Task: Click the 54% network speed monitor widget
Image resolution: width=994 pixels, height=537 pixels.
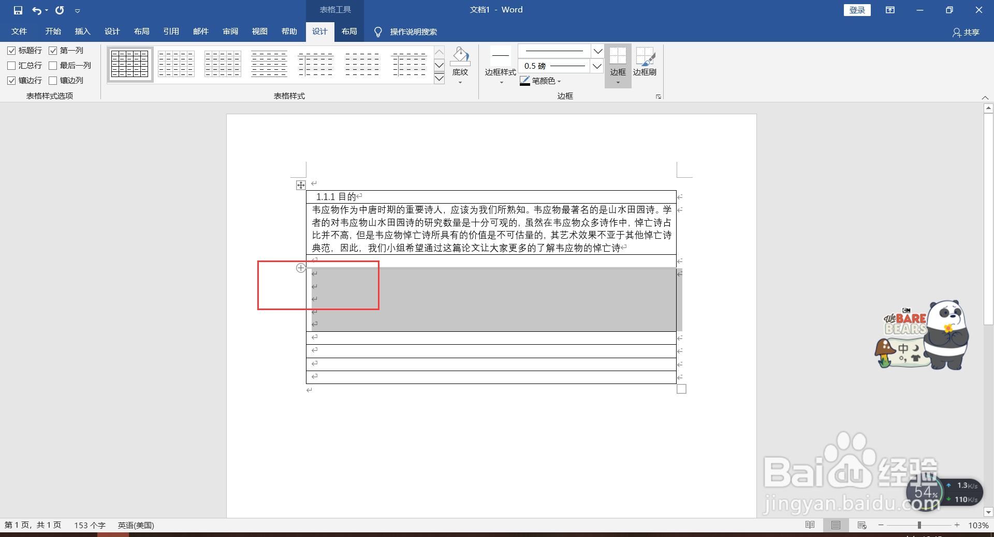Action: click(944, 493)
